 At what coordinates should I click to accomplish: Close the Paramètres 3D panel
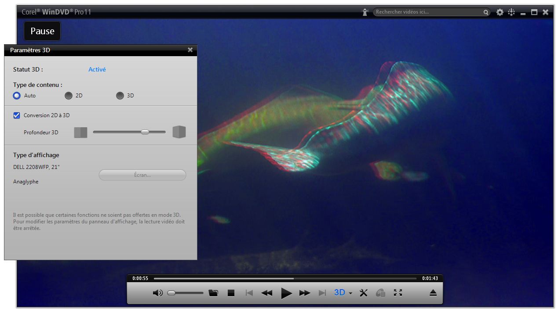(190, 50)
